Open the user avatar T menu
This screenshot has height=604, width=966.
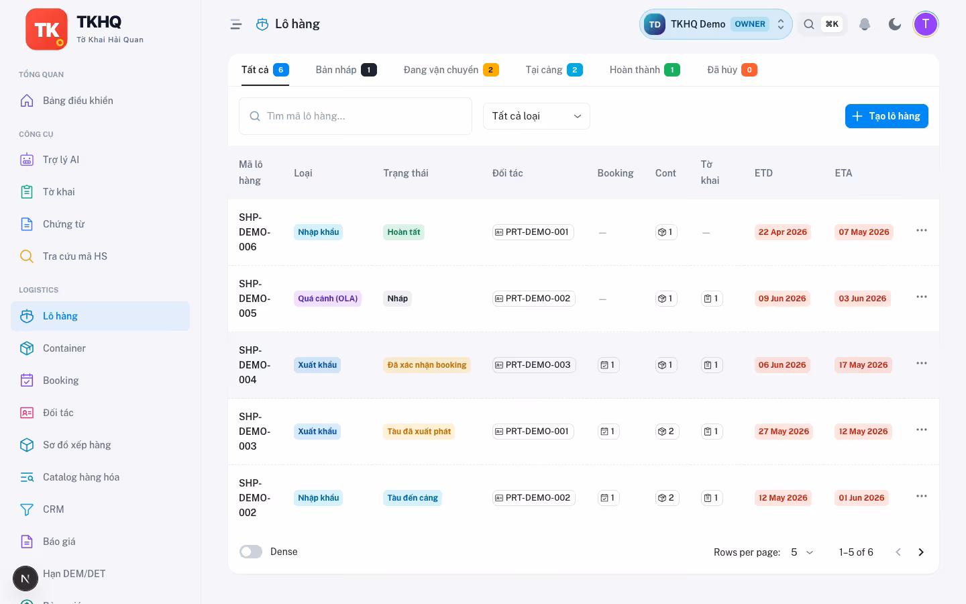pyautogui.click(x=926, y=24)
